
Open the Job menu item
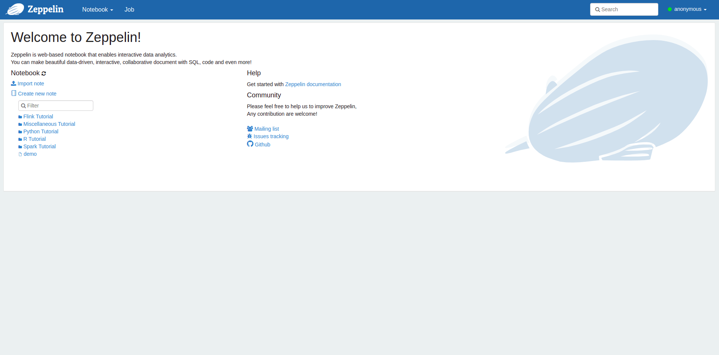[129, 10]
